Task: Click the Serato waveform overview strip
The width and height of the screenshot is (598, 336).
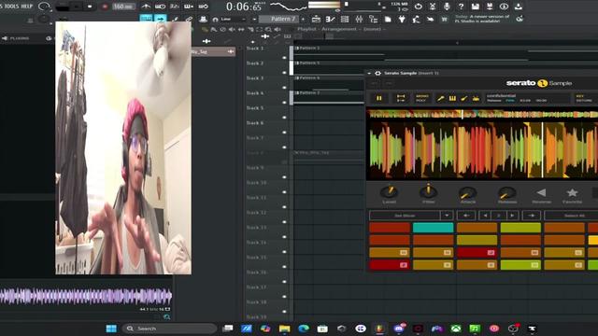Action: tap(482, 114)
